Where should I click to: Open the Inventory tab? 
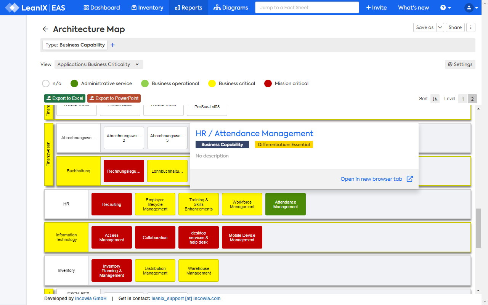pos(147,8)
